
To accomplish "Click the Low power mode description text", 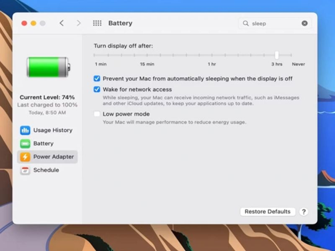I will click(174, 122).
